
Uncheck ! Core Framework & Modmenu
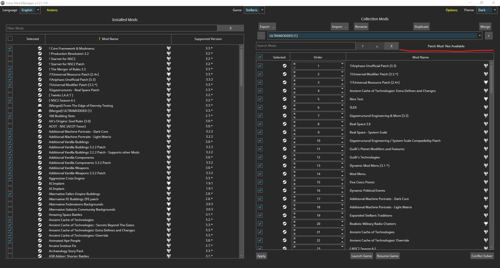point(10,48)
